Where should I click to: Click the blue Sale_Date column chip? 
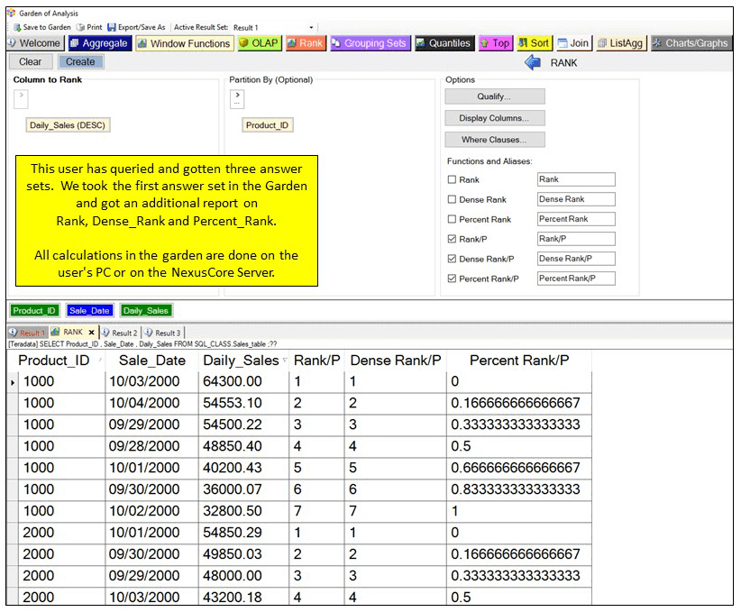tap(88, 311)
